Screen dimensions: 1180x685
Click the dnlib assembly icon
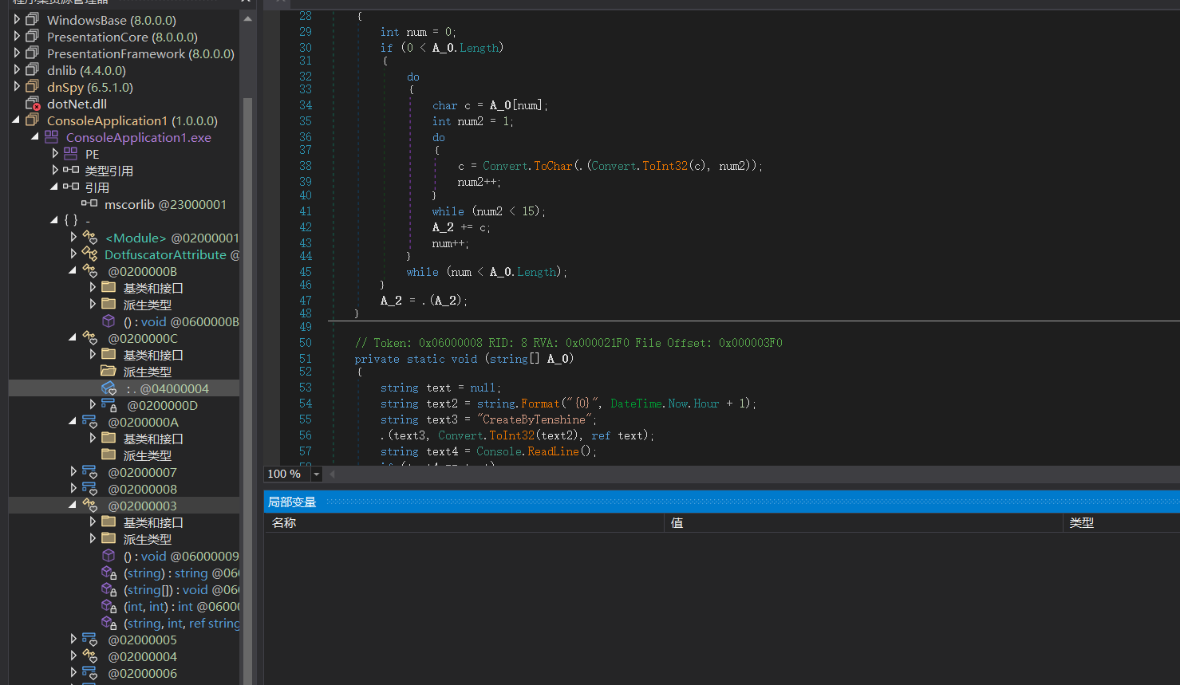point(32,69)
